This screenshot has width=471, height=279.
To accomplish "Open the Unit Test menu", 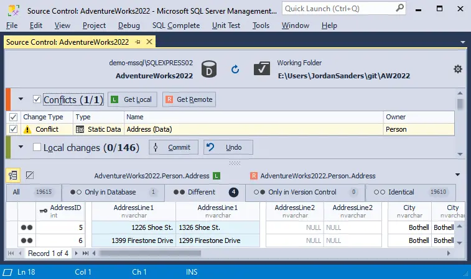I will point(226,25).
